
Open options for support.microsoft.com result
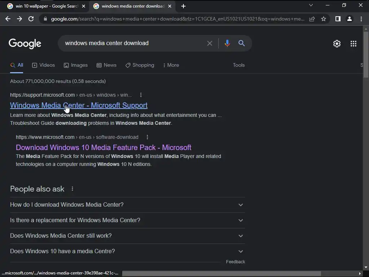click(141, 95)
